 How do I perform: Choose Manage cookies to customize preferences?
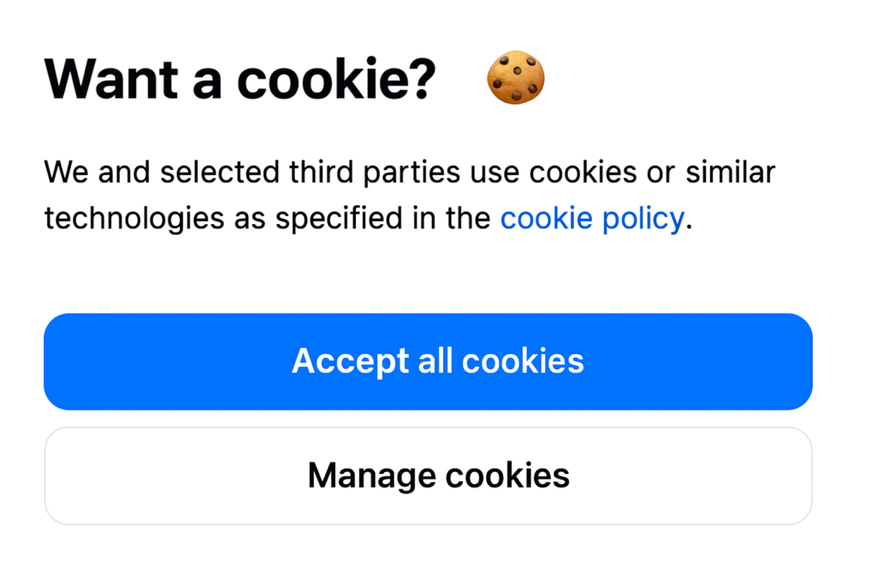(x=428, y=475)
